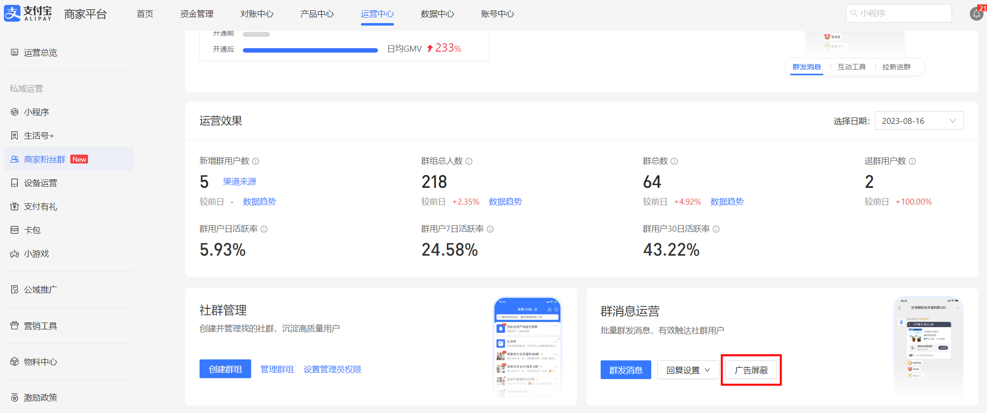The height and width of the screenshot is (413, 987).
Task: Click info icon beside 群用户30日活跃率
Action: coord(716,229)
